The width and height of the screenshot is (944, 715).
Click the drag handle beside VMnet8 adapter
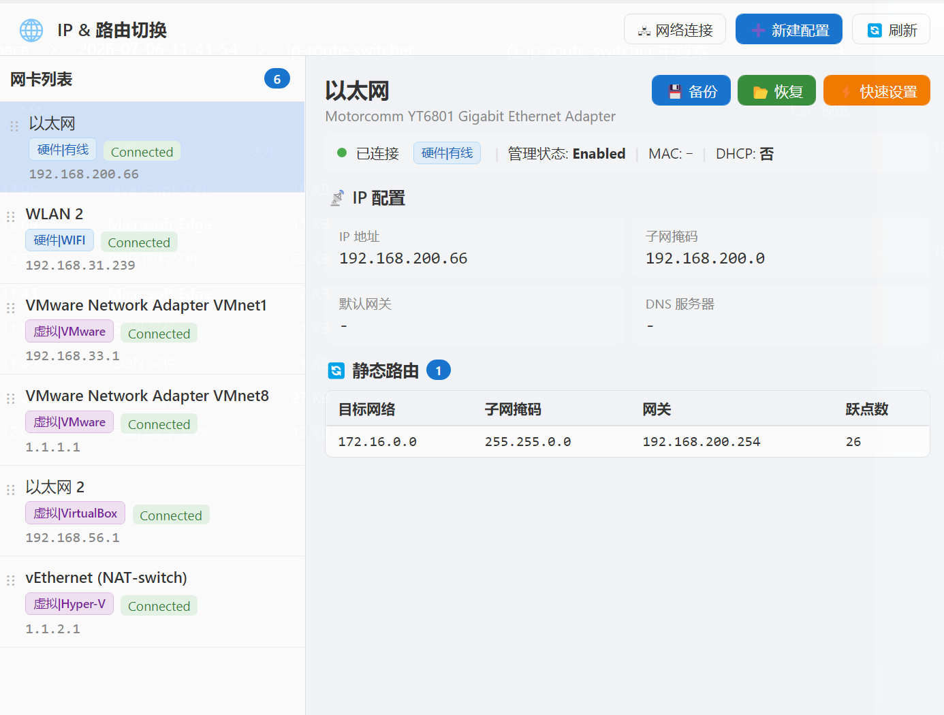click(x=10, y=399)
